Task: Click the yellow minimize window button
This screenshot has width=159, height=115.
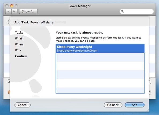Action: (12, 6)
